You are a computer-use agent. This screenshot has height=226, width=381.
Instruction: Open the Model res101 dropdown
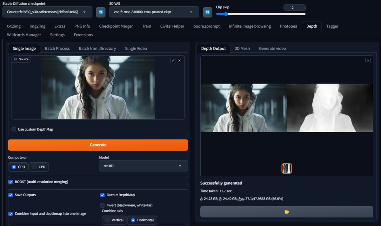[x=143, y=166]
